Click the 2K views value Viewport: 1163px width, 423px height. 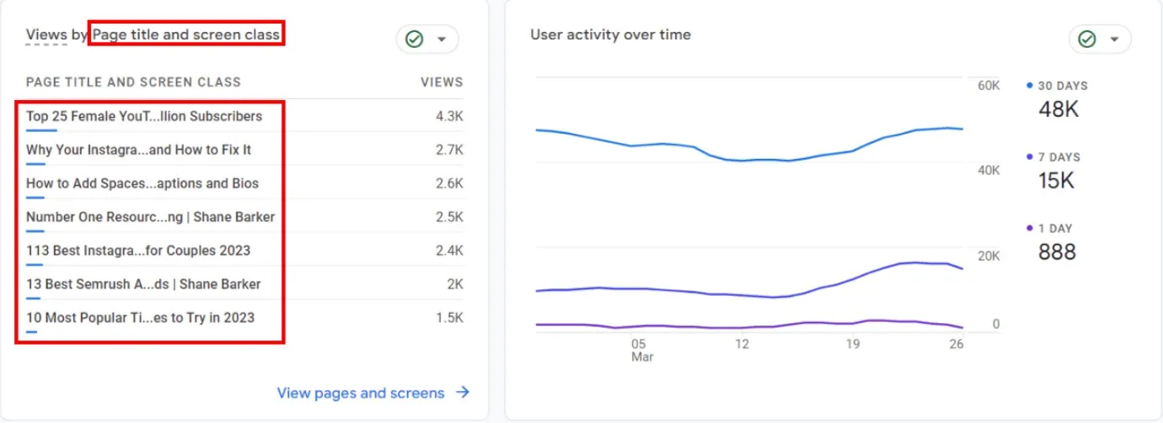[455, 284]
